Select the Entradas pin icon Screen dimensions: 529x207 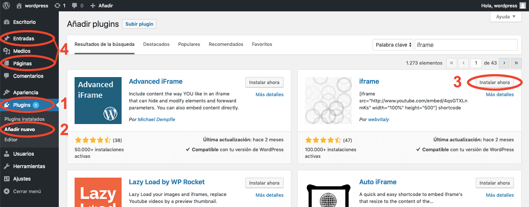point(7,39)
